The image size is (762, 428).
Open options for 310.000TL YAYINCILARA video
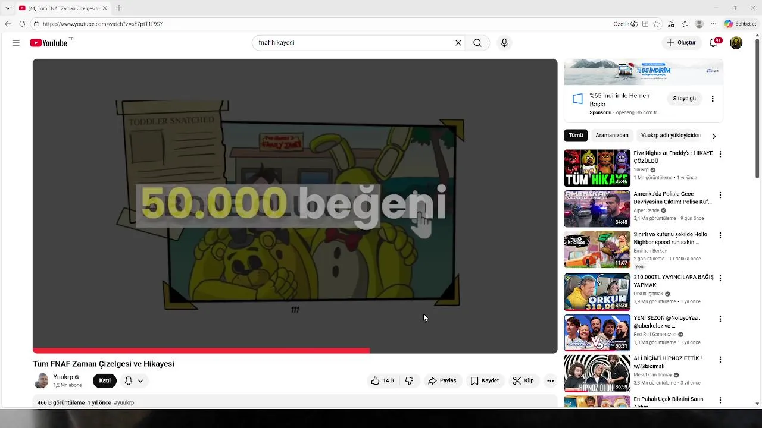pyautogui.click(x=720, y=278)
